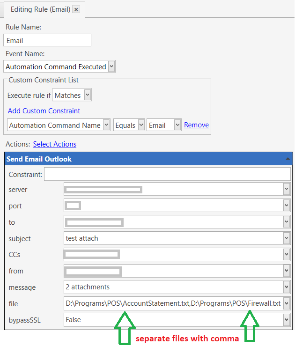Viewport: 295px width, 346px height.
Task: Close the Editing Rule (Email) tab
Action: click(76, 9)
